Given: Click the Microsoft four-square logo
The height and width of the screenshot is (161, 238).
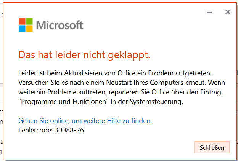Looking at the screenshot, I should point(26,25).
